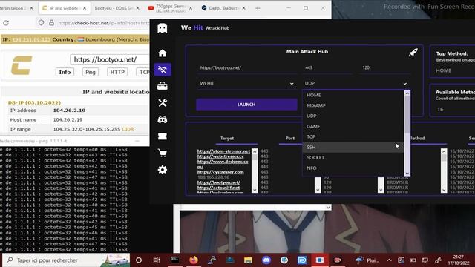The image size is (475, 267).
Task: Open the WEHIT dropdown
Action: (x=246, y=84)
